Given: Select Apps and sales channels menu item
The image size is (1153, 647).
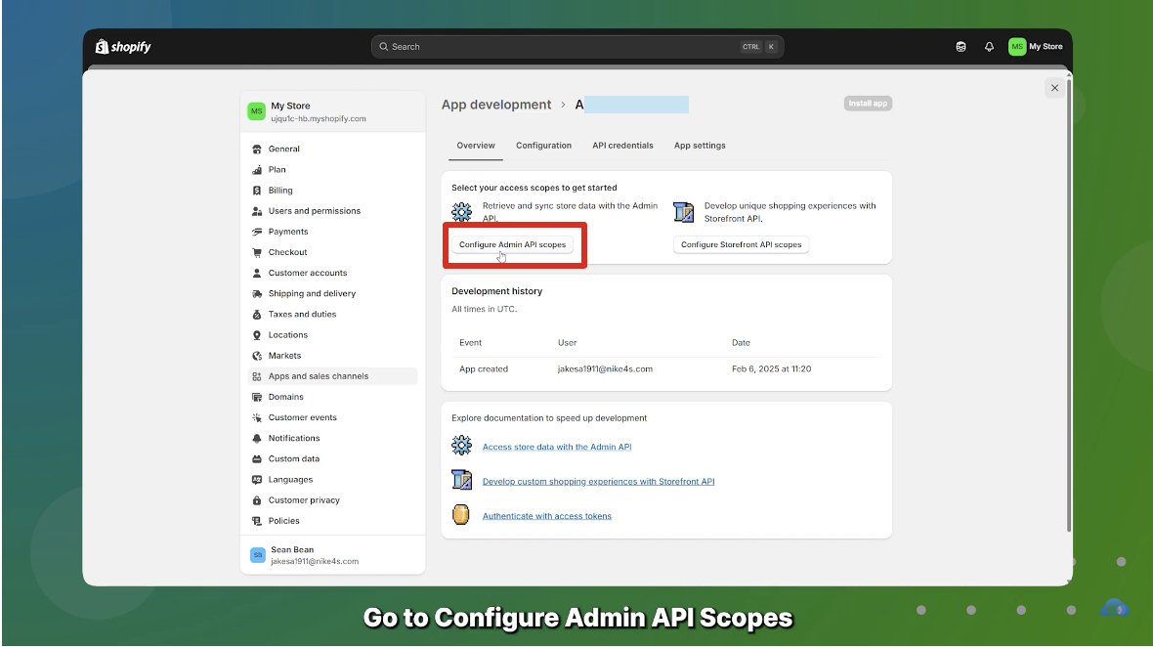Looking at the screenshot, I should 332,376.
